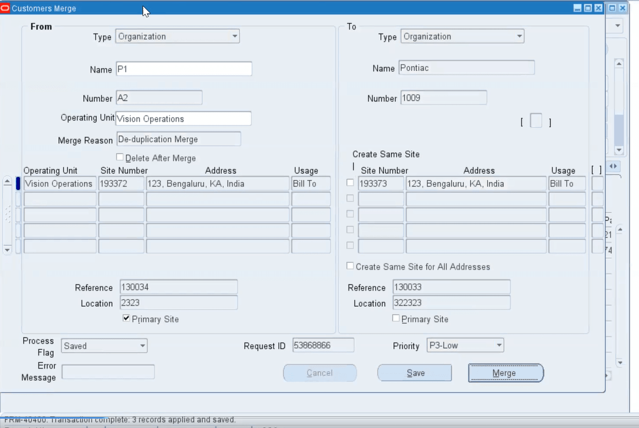Click the up arrow of From sites scrollbar
This screenshot has width=639, height=428.
pyautogui.click(x=7, y=182)
